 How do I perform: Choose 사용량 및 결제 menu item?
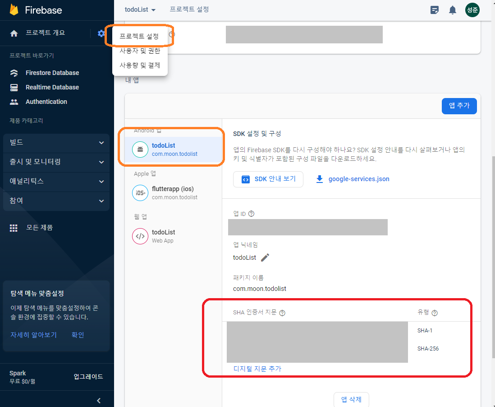pyautogui.click(x=140, y=65)
